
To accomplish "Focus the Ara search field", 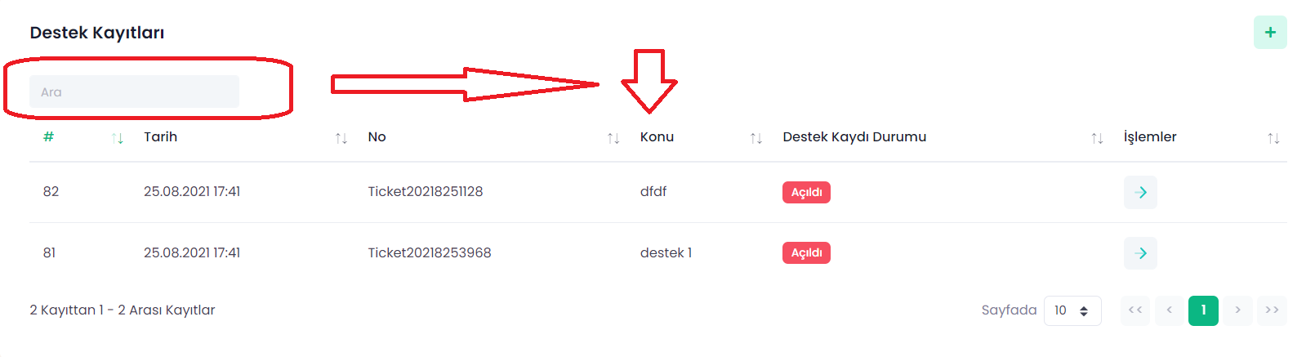I will point(134,91).
